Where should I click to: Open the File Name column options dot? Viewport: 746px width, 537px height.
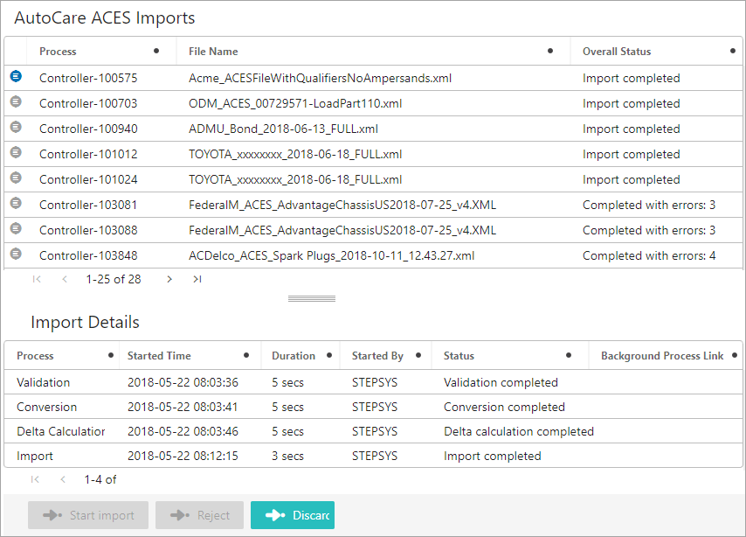coord(550,51)
